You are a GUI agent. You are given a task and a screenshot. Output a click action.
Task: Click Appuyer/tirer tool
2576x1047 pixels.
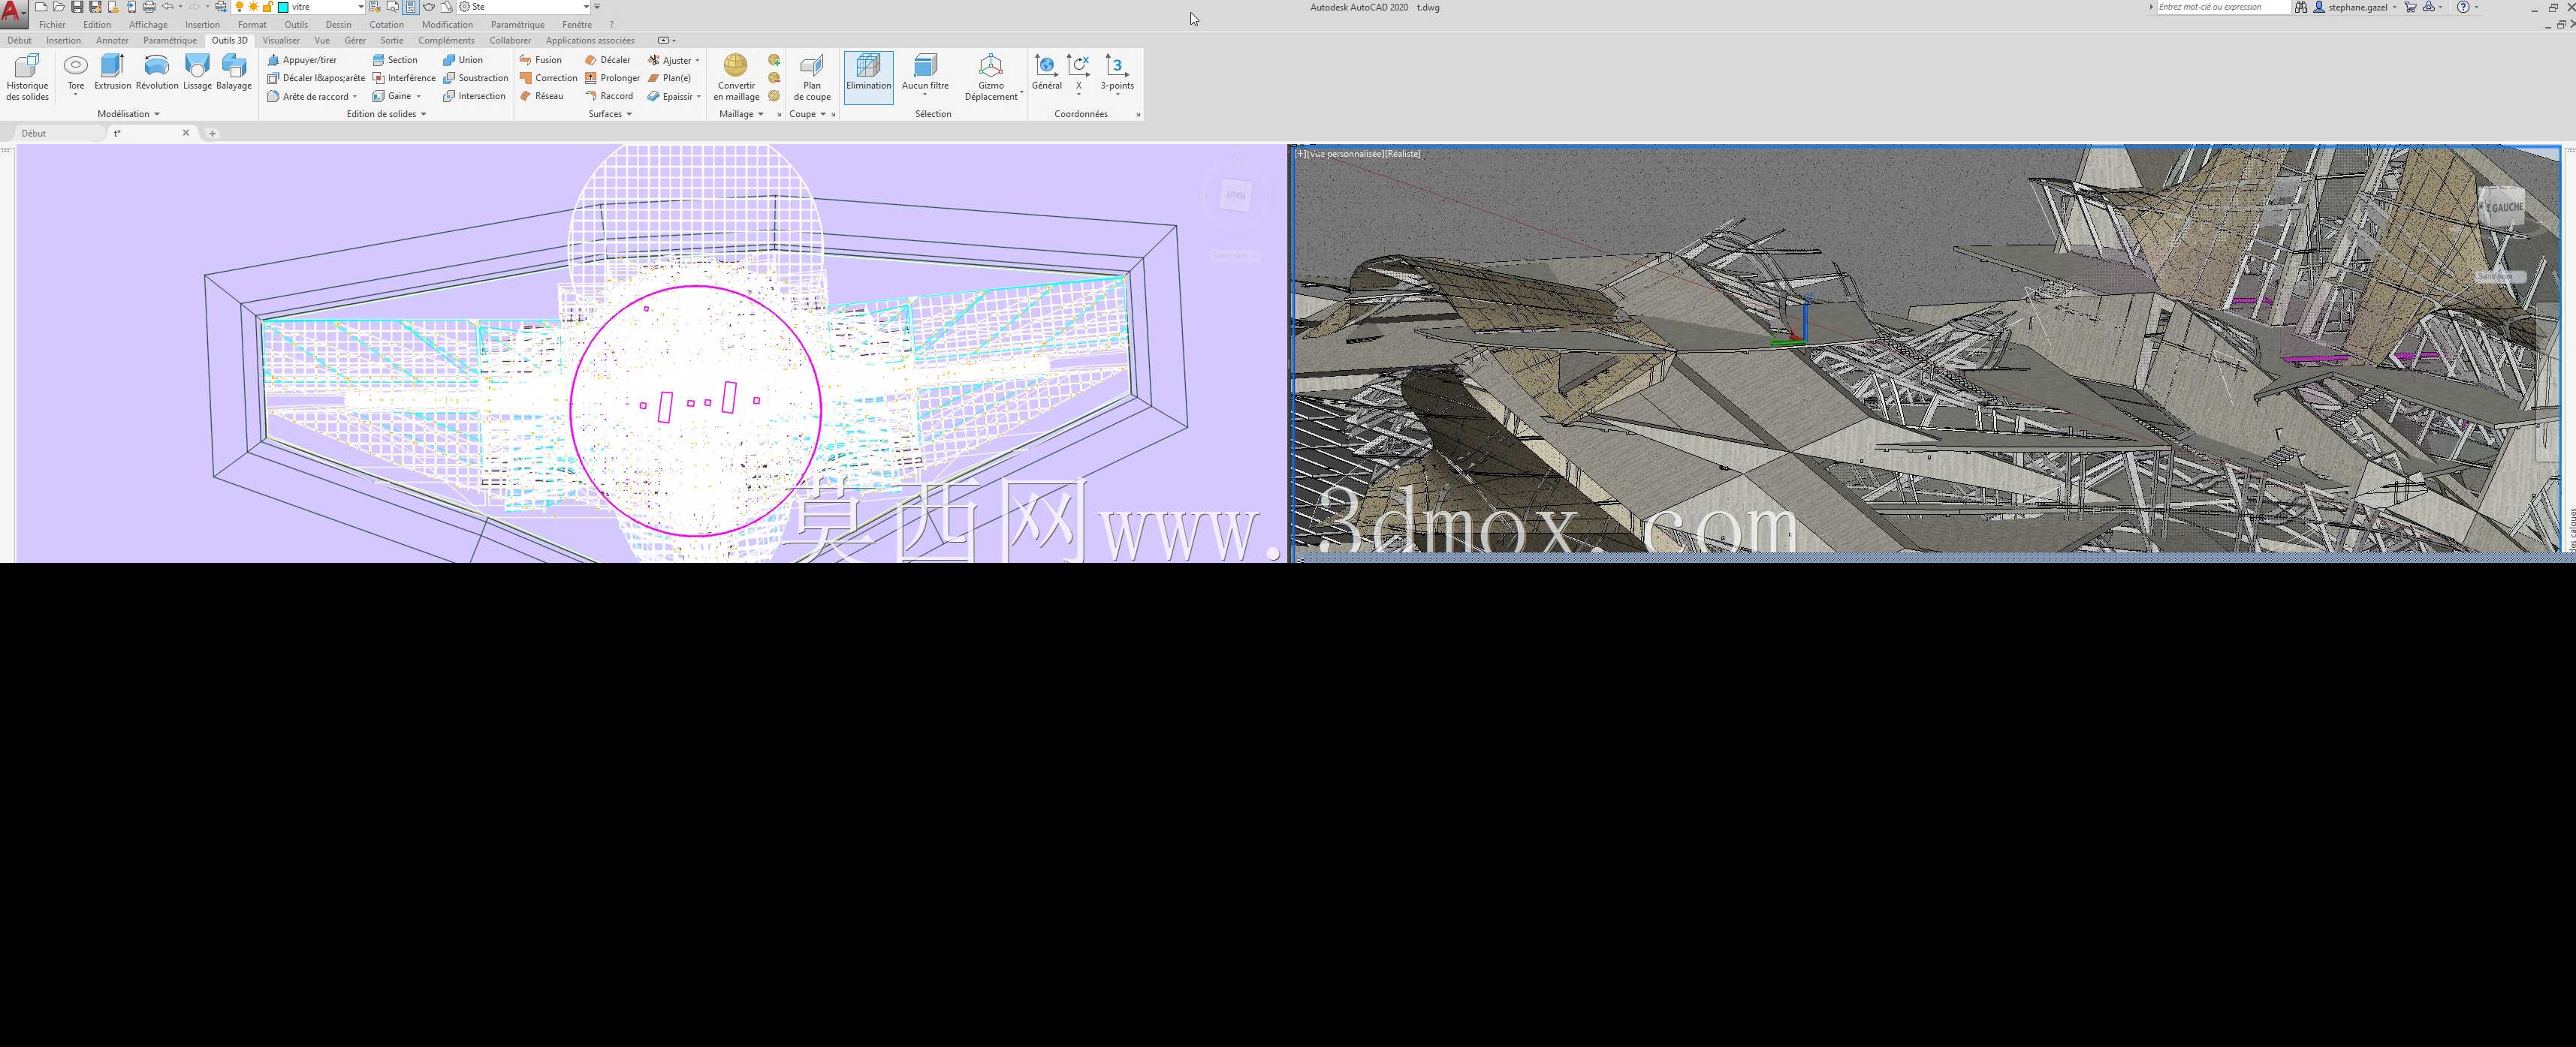(302, 60)
